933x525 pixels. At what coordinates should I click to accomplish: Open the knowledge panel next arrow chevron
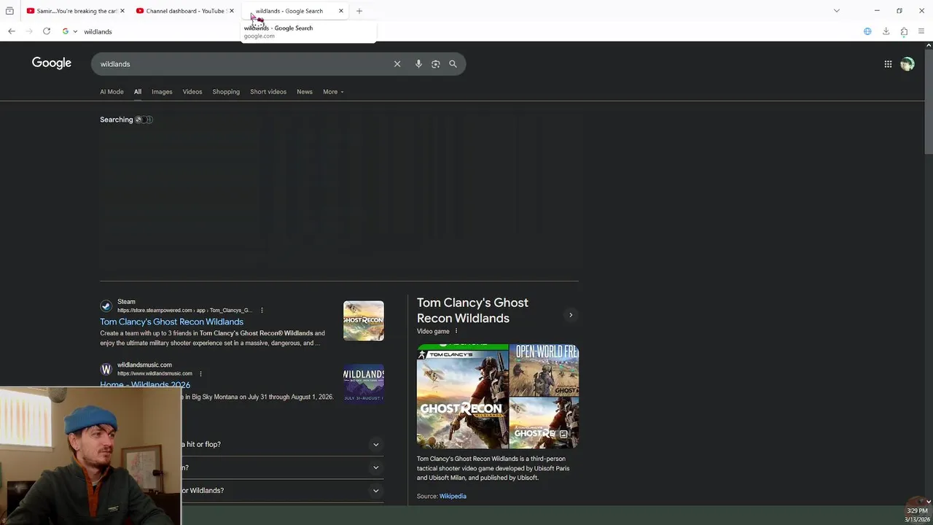pos(571,315)
